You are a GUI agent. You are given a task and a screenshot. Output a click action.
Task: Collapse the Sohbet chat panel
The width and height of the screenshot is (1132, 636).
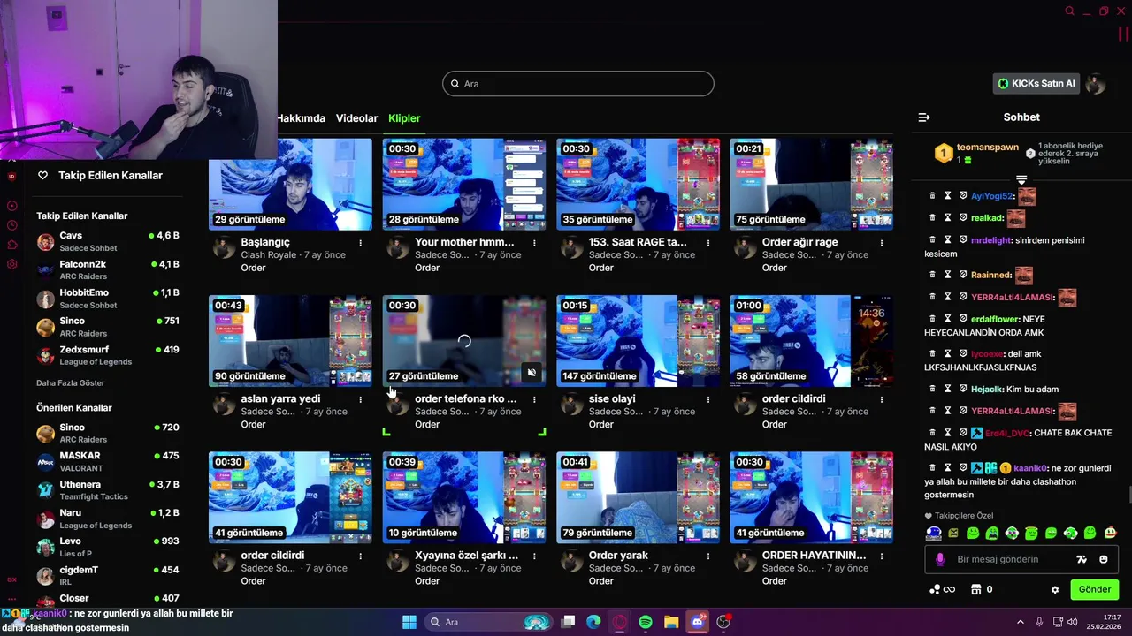[x=924, y=117]
